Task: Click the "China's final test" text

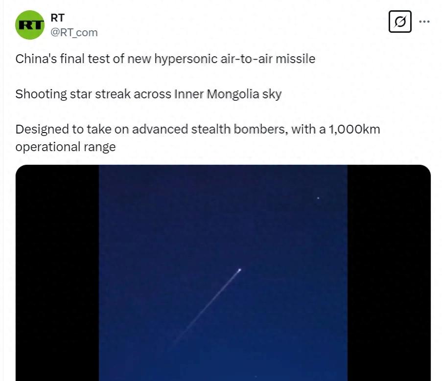Action: 63,59
